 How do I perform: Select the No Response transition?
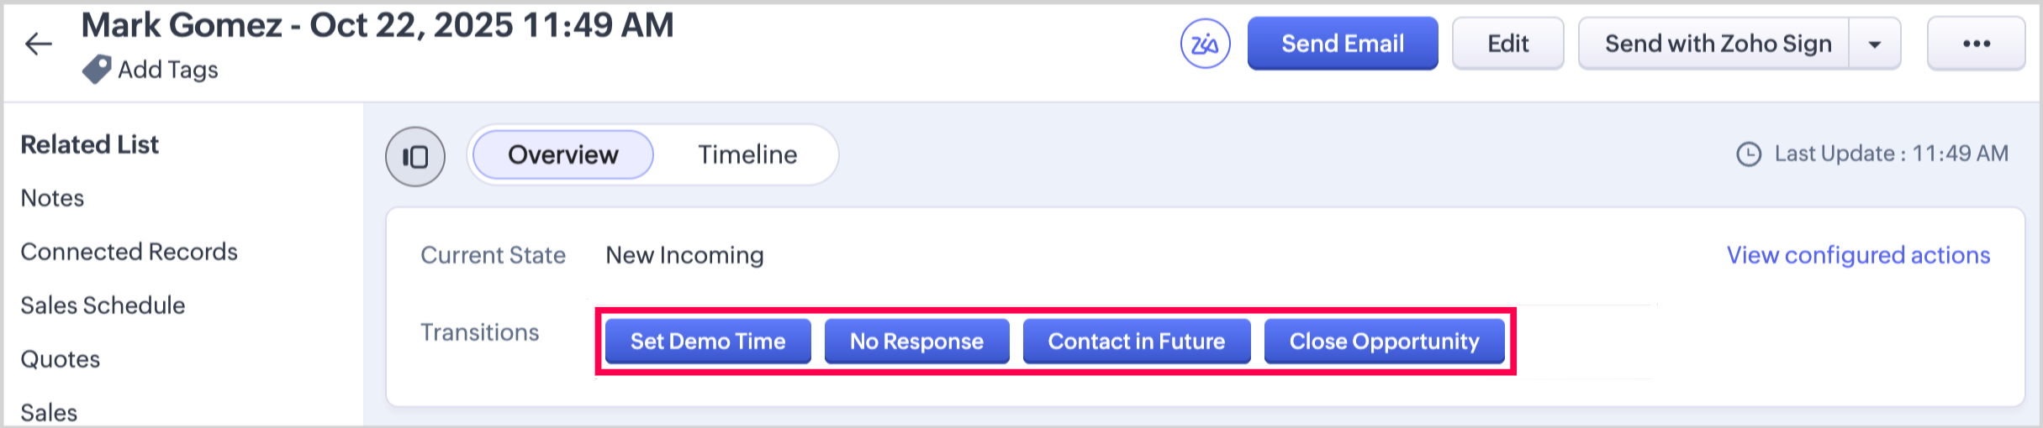(x=916, y=342)
